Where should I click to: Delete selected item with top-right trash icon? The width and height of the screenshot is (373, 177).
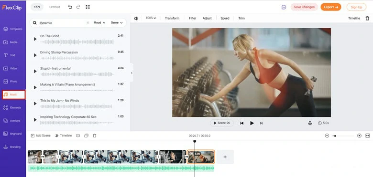(x=367, y=18)
